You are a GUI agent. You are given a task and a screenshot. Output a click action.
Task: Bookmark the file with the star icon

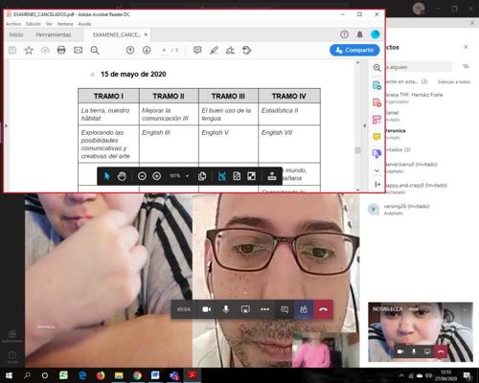pos(29,50)
